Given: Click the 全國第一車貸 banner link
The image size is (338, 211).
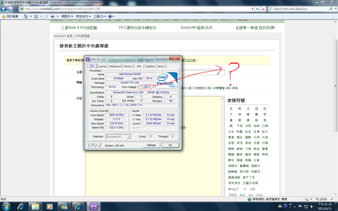Looking at the screenshot, I should pyautogui.click(x=255, y=27).
